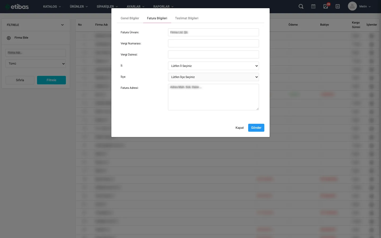Screen dimensions: 381x238
Task: Open the KATALOG menu
Action: (x=52, y=7)
